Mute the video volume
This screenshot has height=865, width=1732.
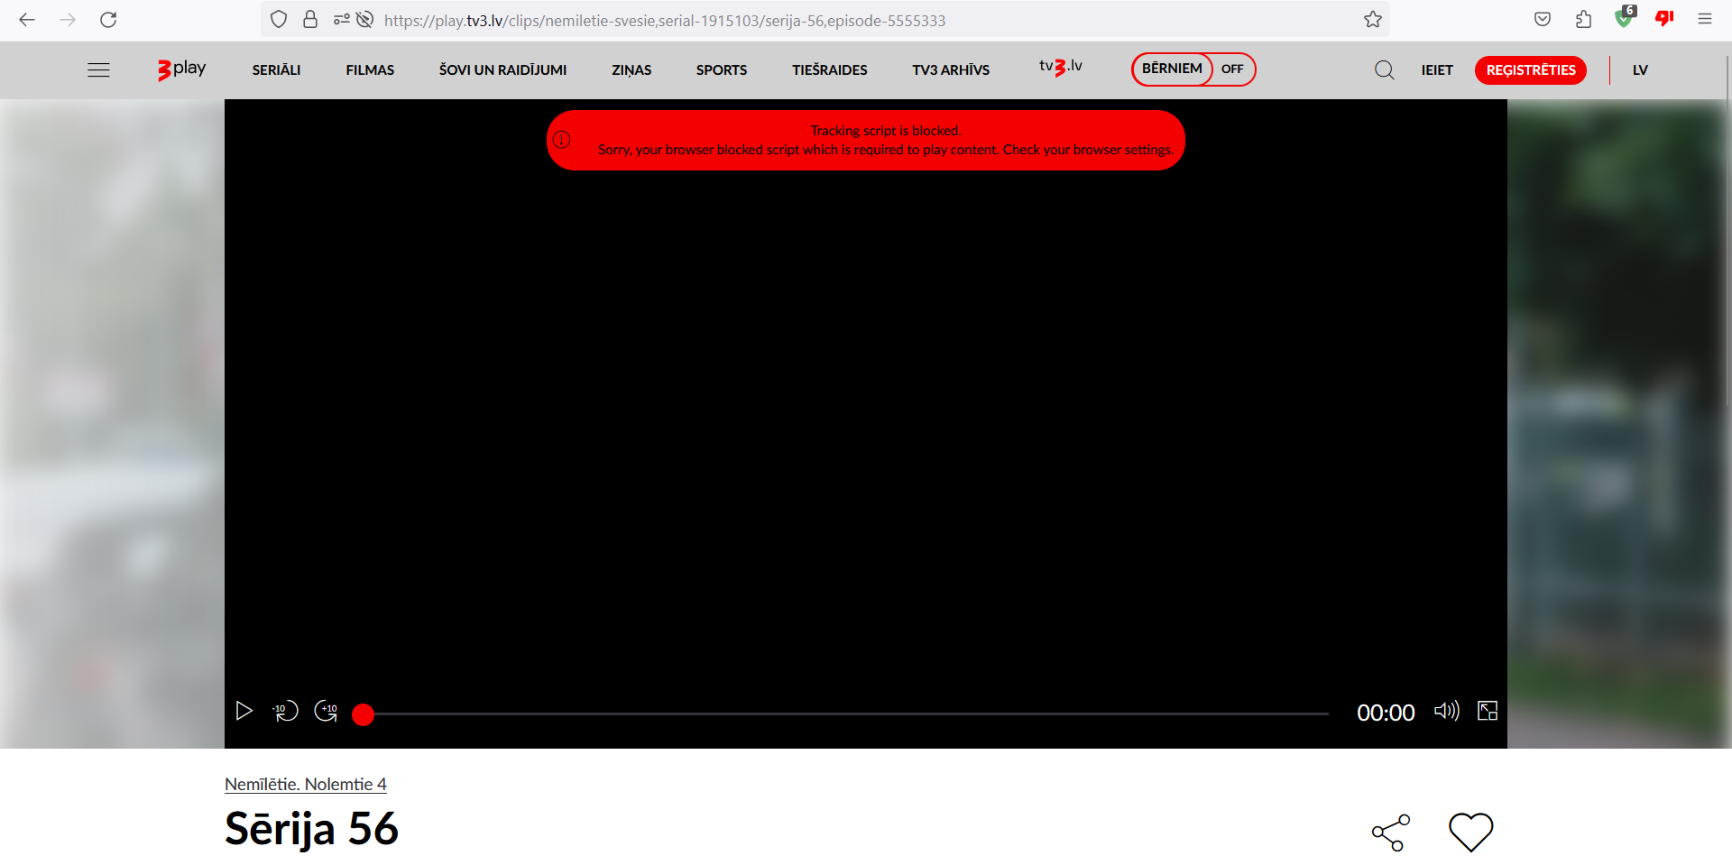(1447, 712)
